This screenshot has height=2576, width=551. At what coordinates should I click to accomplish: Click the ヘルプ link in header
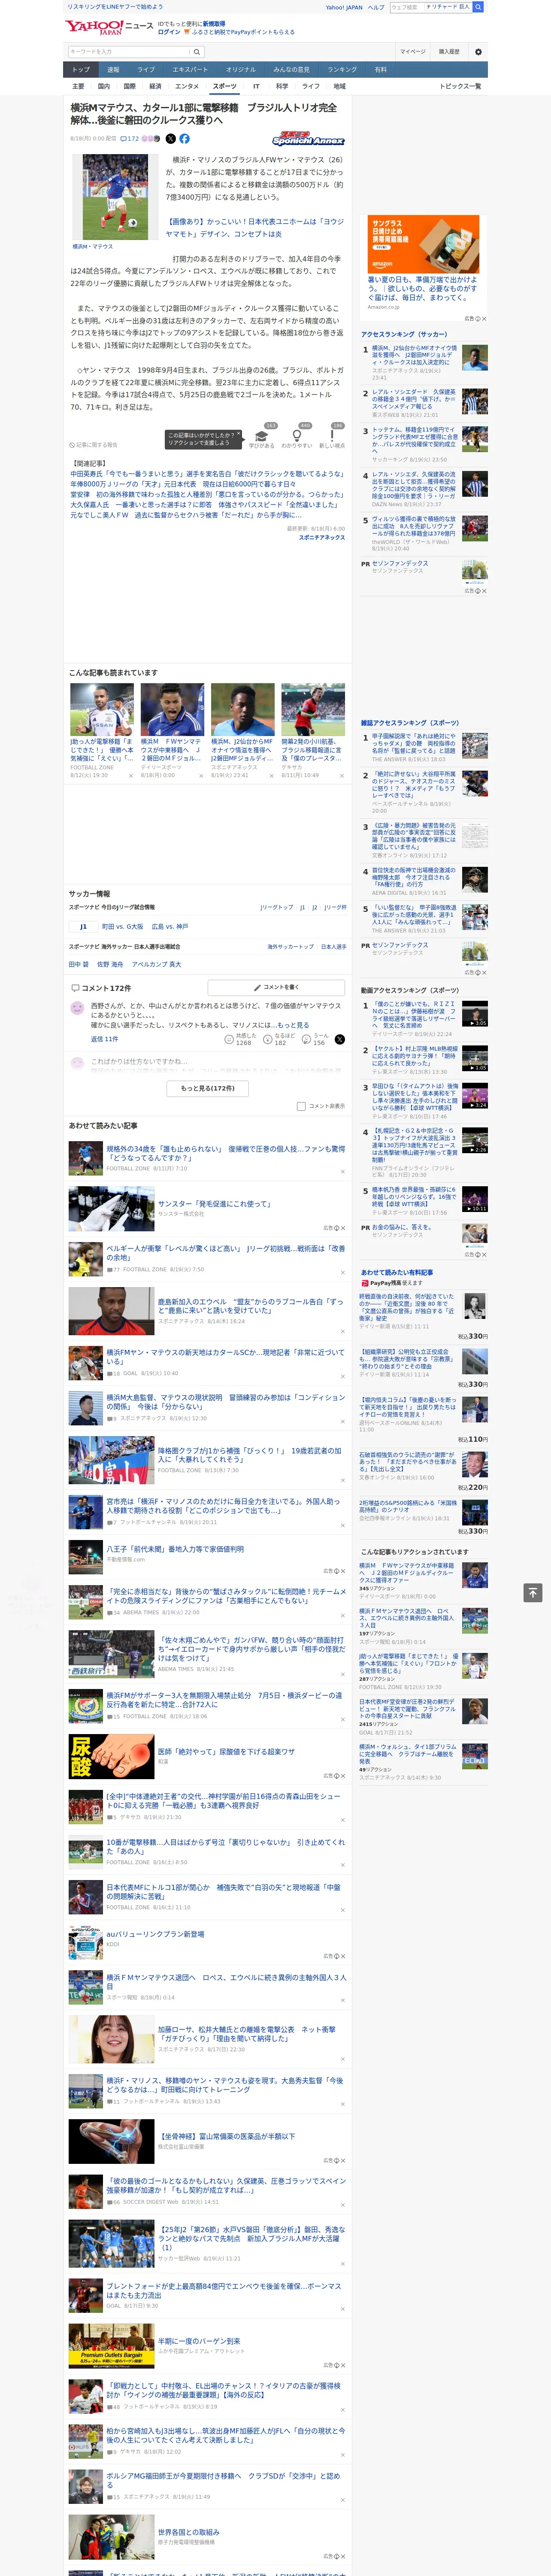pyautogui.click(x=375, y=7)
